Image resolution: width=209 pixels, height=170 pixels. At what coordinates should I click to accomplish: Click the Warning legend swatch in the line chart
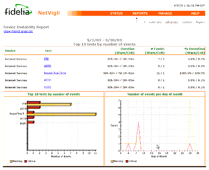[x=112, y=161]
